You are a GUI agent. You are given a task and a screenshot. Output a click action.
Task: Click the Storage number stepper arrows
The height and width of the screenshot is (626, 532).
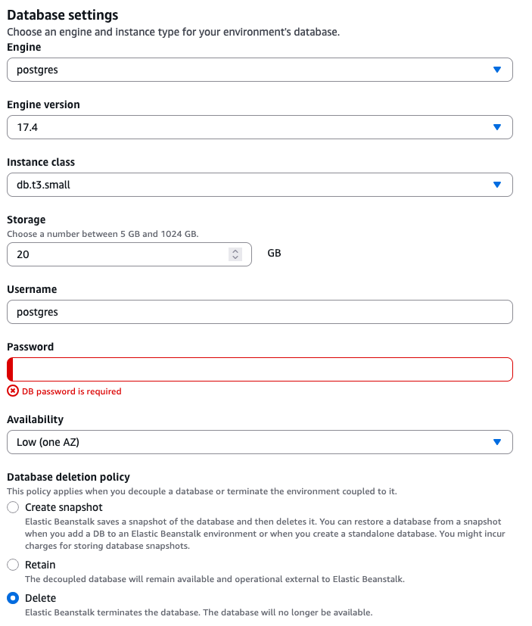pyautogui.click(x=235, y=254)
